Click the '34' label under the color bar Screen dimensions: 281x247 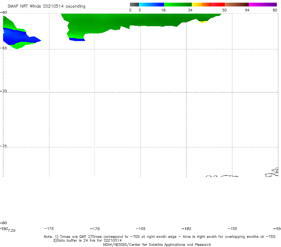[x=190, y=10]
